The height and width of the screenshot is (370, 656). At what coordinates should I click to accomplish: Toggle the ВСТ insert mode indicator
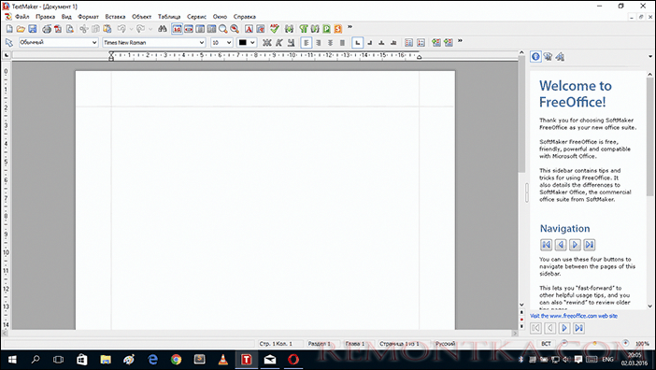coord(546,344)
